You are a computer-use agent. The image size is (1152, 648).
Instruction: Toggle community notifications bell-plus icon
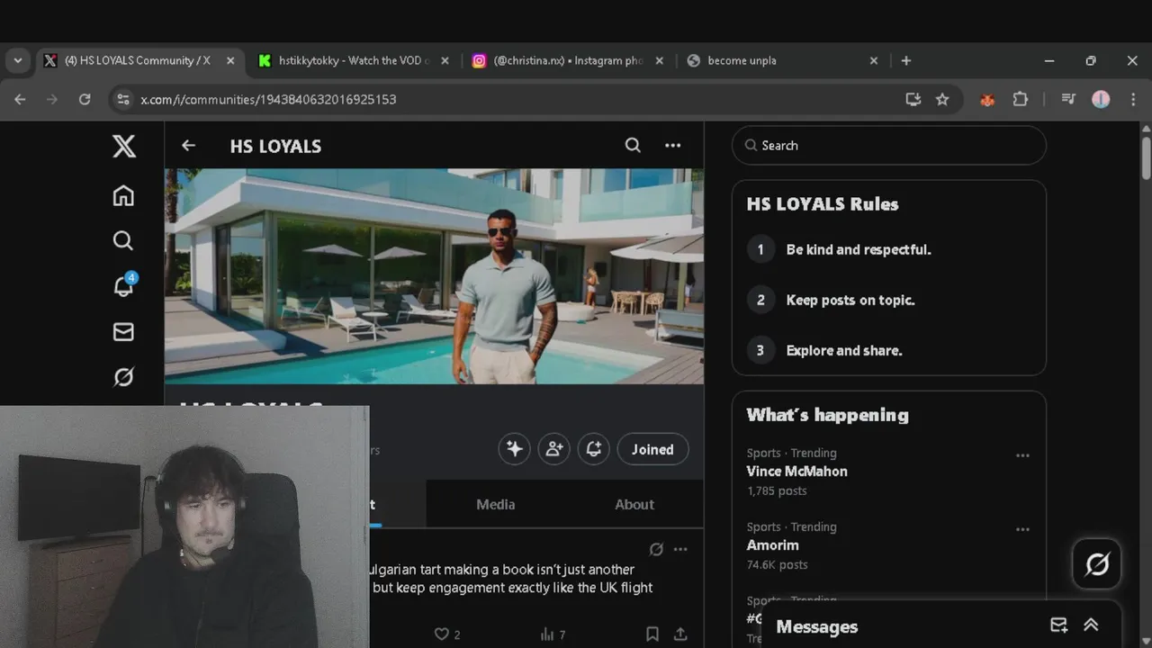[x=594, y=449]
